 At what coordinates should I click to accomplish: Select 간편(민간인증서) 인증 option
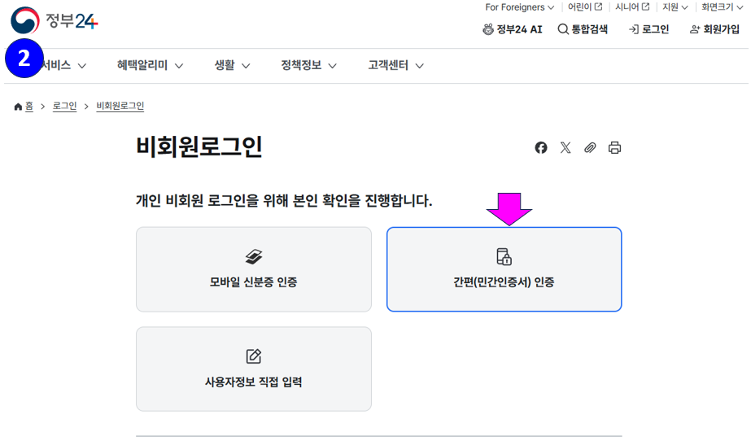(504, 269)
